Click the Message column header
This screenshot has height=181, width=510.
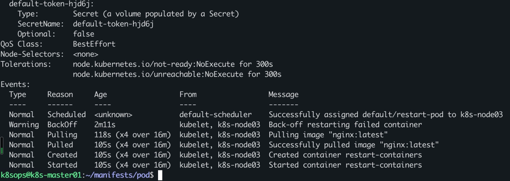(x=284, y=95)
